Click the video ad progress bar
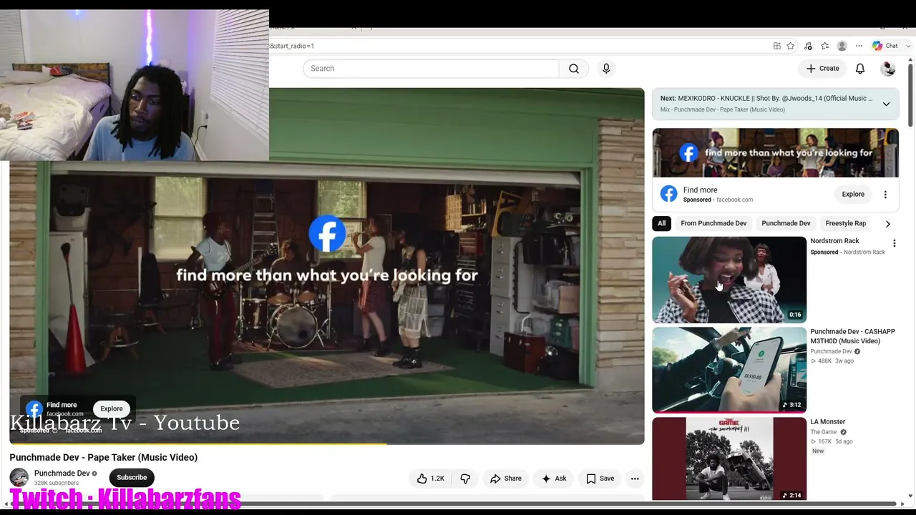The height and width of the screenshot is (515, 916). coord(327,443)
